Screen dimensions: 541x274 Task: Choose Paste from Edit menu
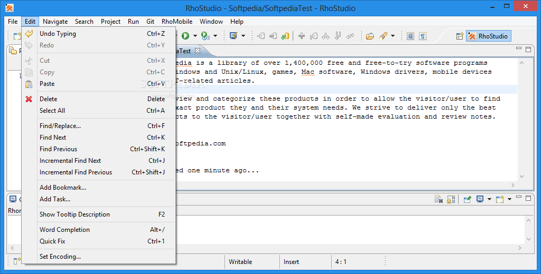99,84
